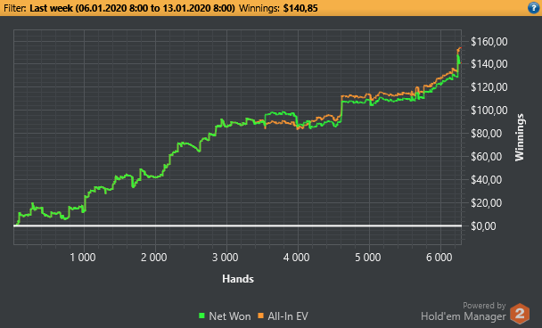
Task: Click the Hands x-axis title
Action: 238,279
